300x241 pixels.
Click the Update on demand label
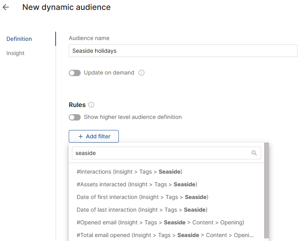click(109, 73)
